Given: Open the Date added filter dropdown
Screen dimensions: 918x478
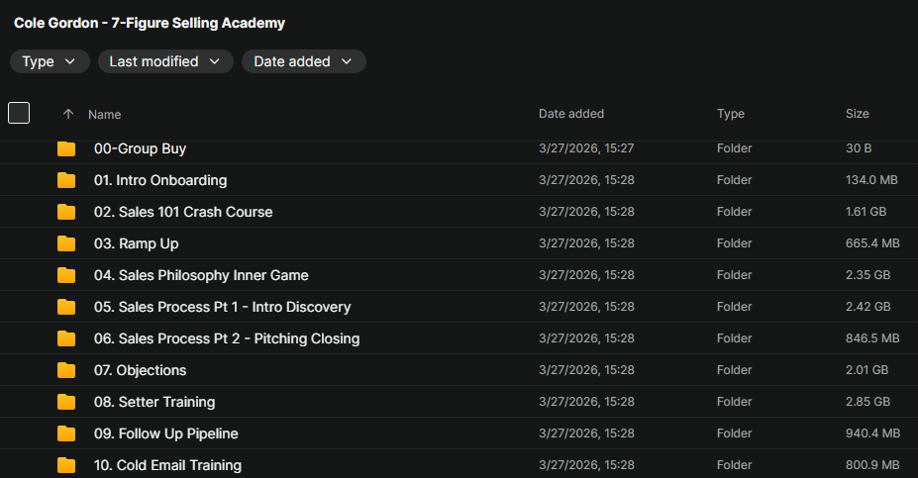Looking at the screenshot, I should point(303,61).
